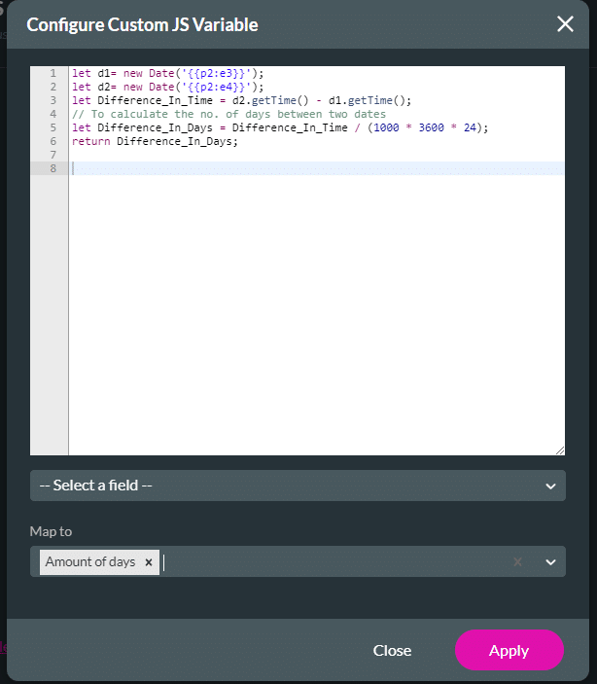The width and height of the screenshot is (597, 684).
Task: Click the comment about calculating days
Action: (x=228, y=114)
